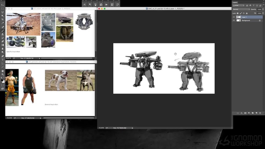Select the Type tool

(x=3, y=60)
